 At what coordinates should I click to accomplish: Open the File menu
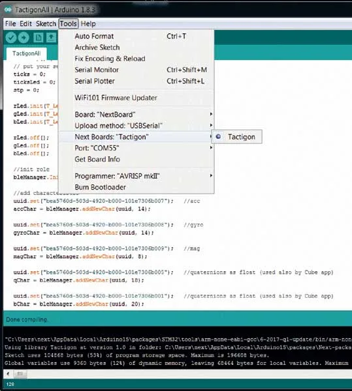pos(10,23)
